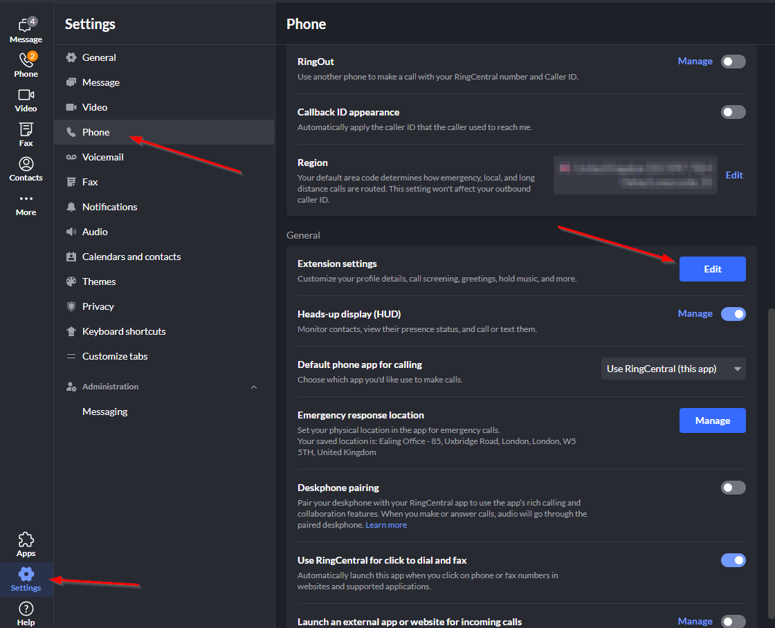Click the Calendars and contacts icon
Screen dimensions: 775x628
point(71,257)
